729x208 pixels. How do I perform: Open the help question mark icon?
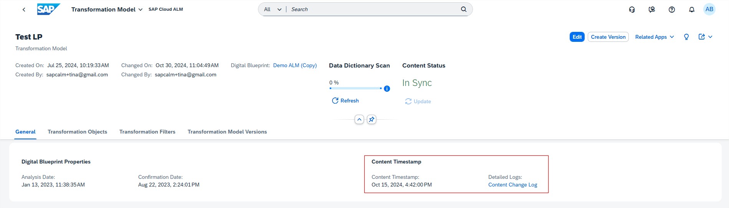click(672, 10)
